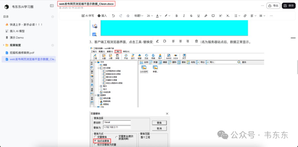Open the 插入 insert menu
This screenshot has width=298, height=147.
point(102,16)
